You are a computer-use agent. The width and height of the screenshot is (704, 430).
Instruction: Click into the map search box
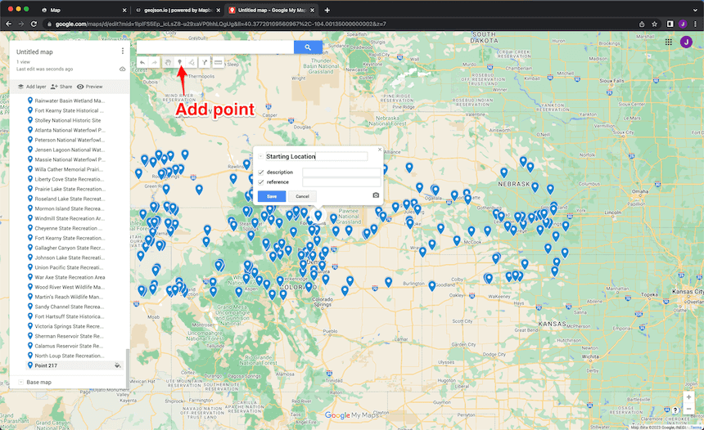pyautogui.click(x=215, y=47)
